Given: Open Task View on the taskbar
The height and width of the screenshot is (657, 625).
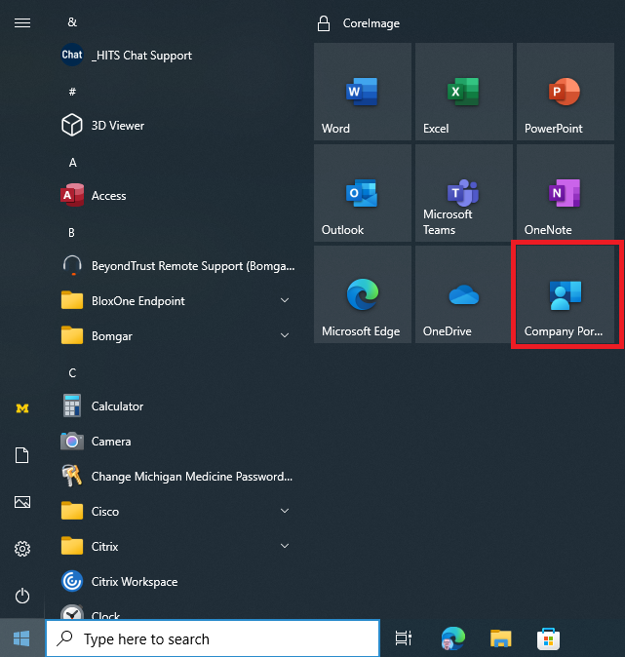Looking at the screenshot, I should point(403,639).
